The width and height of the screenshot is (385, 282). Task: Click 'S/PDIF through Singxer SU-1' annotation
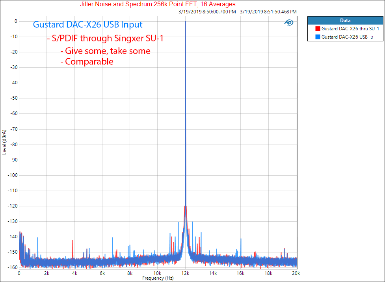105,38
